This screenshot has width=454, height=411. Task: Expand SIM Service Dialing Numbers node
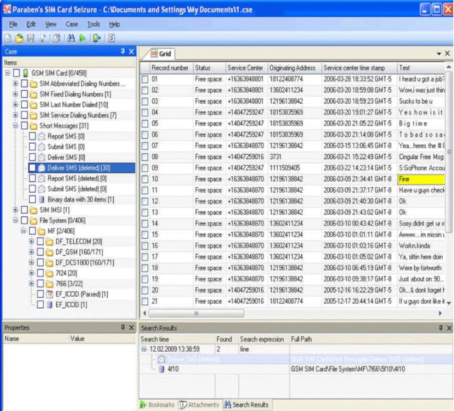(15, 115)
